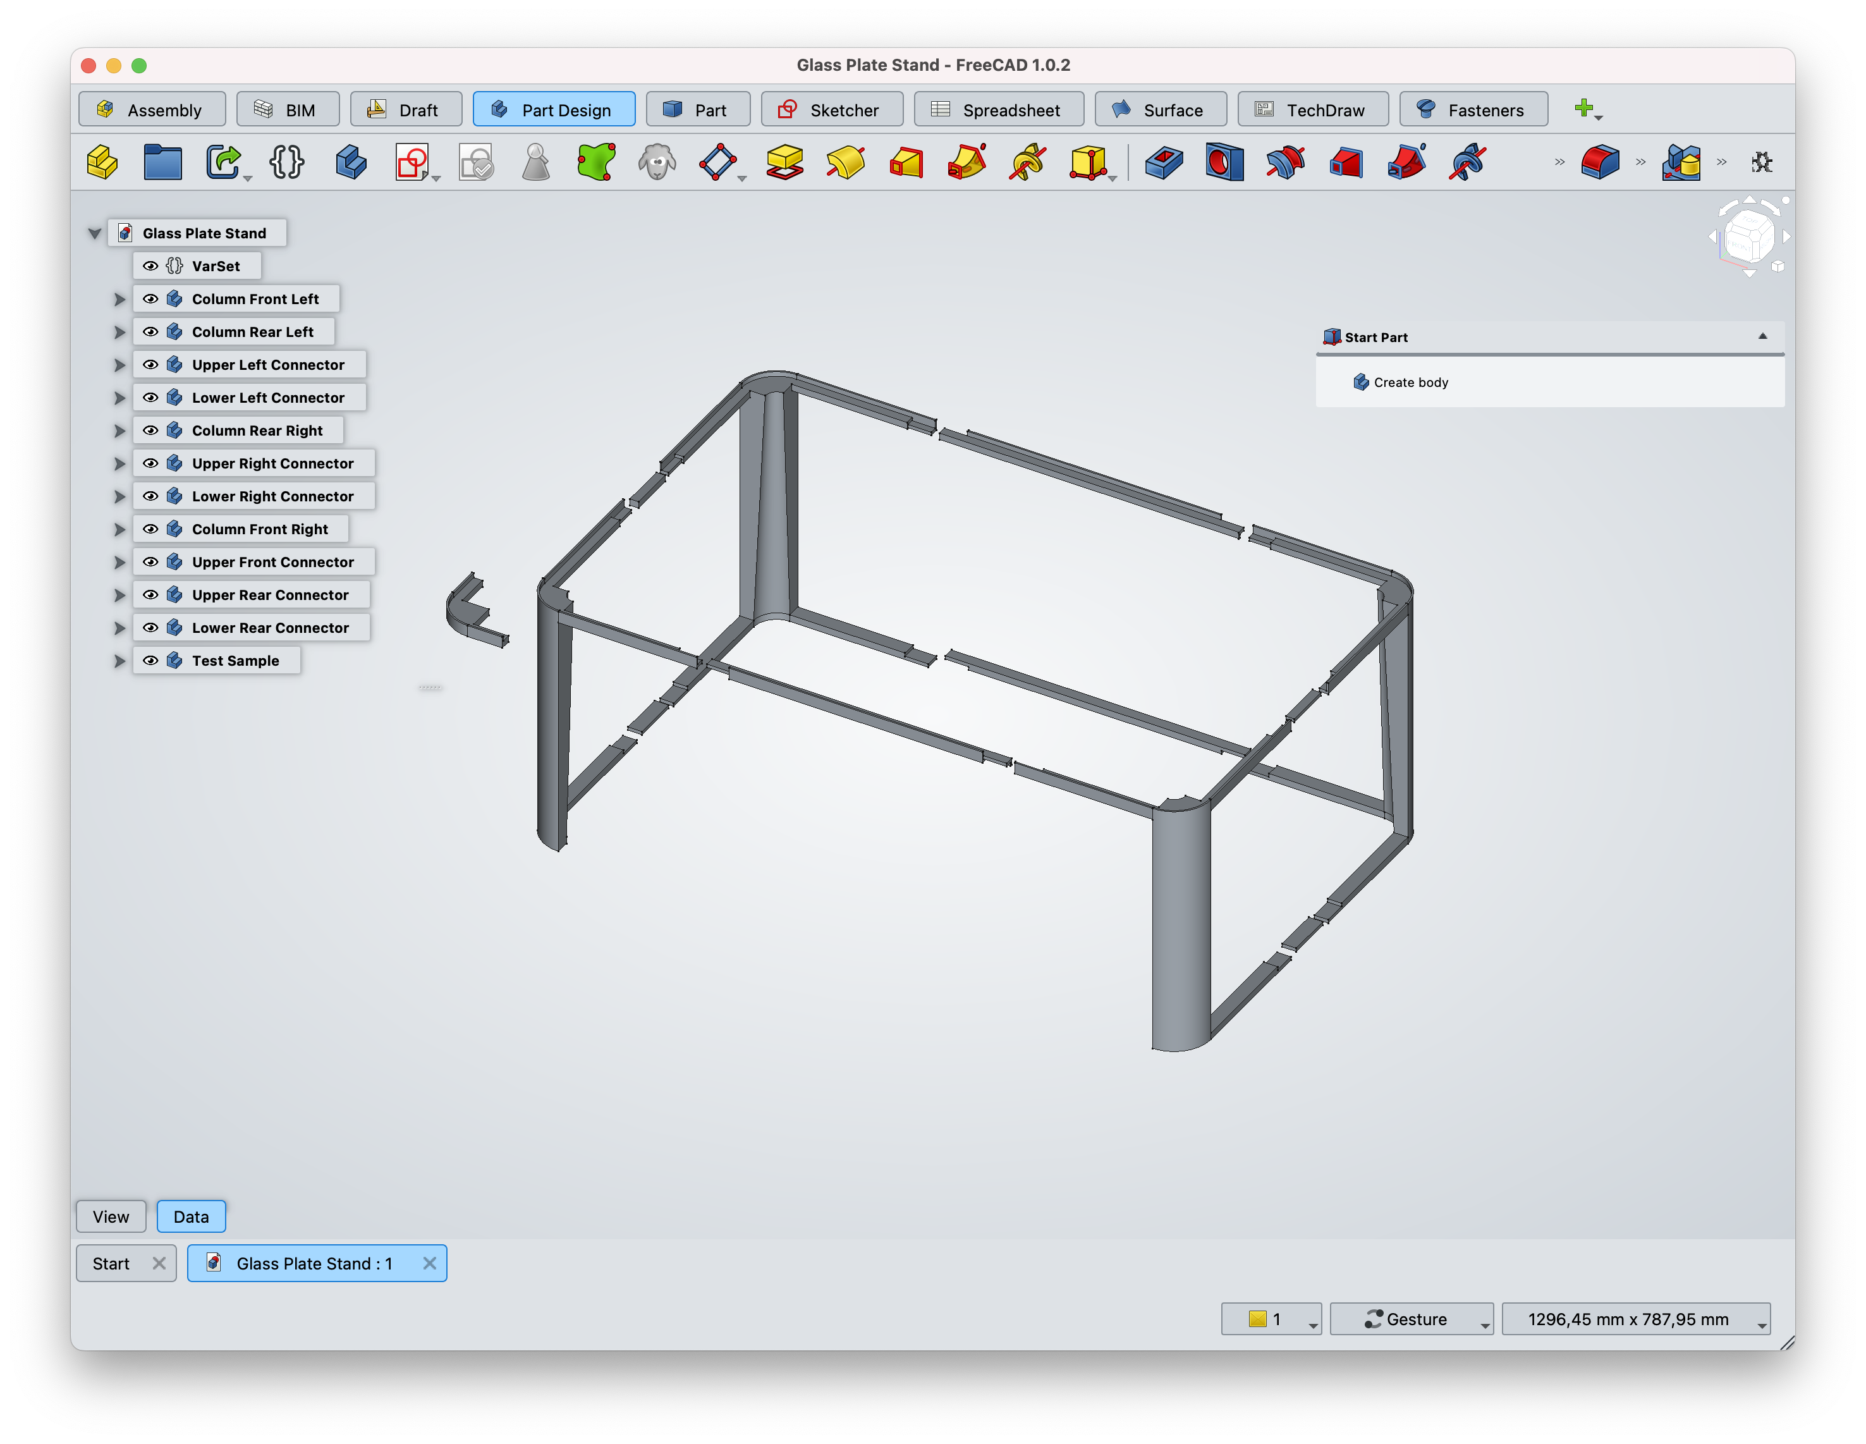The image size is (1866, 1444).
Task: Click the Create variable set braces icon
Action: pos(287,162)
